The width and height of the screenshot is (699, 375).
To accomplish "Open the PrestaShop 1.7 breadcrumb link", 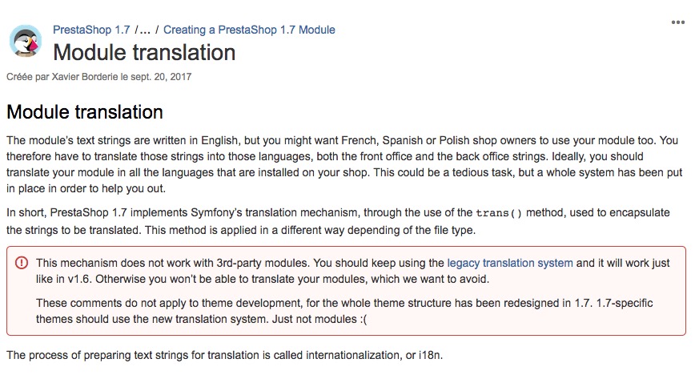I will click(x=90, y=30).
